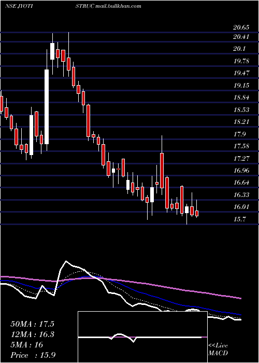Click the 17.58 price axis label
This screenshot has height=363, width=259.
tap(241, 146)
